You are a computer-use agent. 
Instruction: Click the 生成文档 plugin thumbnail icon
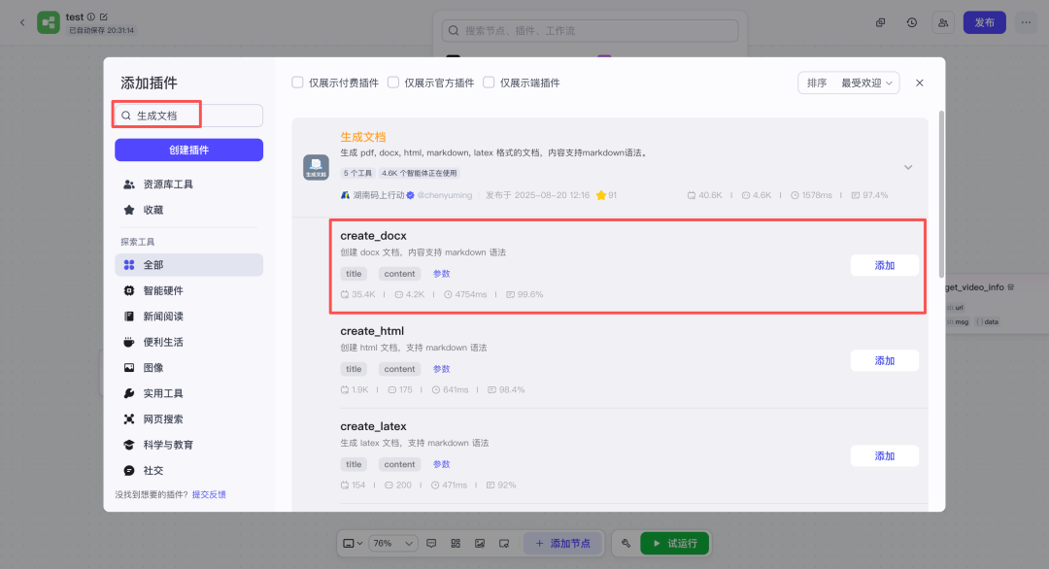(316, 167)
